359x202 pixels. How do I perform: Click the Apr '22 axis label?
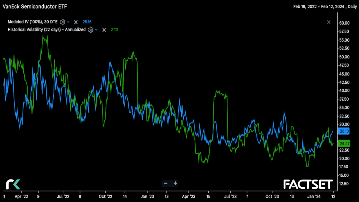click(21, 196)
